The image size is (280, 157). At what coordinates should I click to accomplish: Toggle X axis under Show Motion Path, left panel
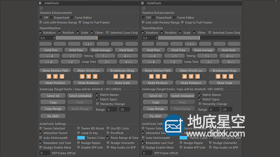pyautogui.click(x=49, y=77)
